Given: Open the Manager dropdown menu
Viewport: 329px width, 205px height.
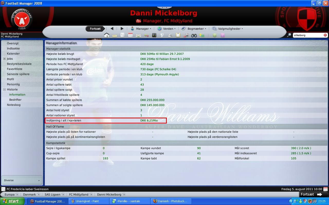Looking at the screenshot, I should 141,29.
